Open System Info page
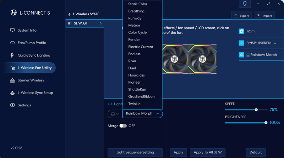The height and width of the screenshot is (158, 284). [x=27, y=30]
